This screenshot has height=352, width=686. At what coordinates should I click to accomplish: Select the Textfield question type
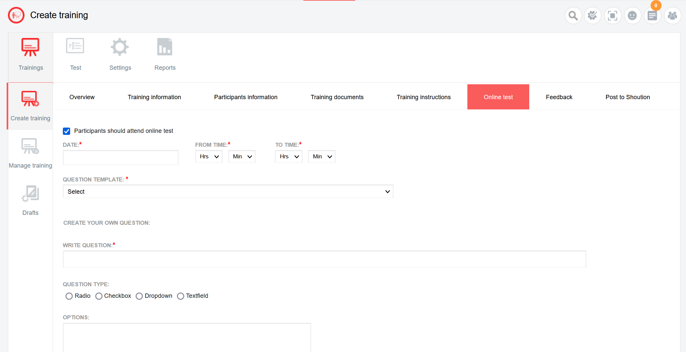coord(180,296)
